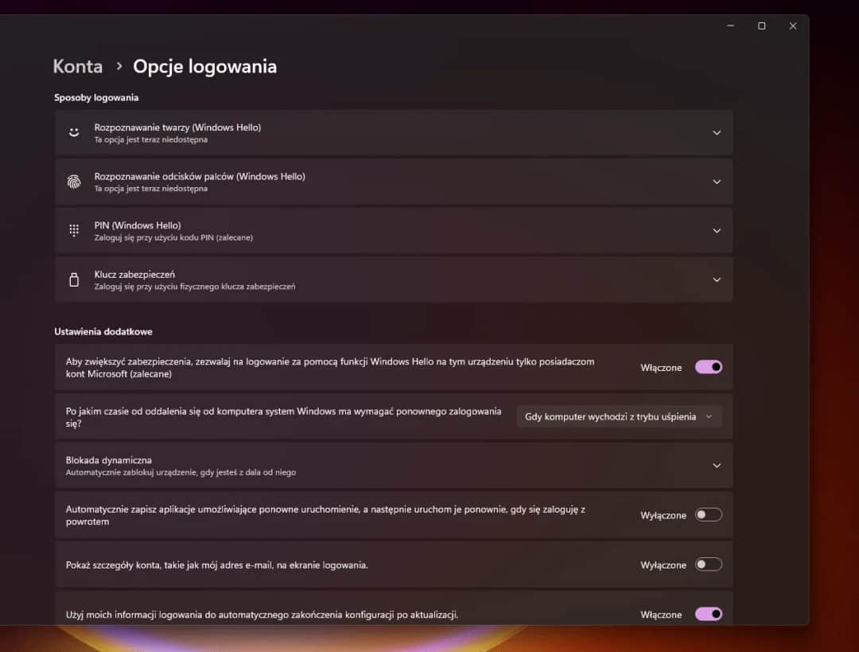This screenshot has width=859, height=652.
Task: Click the security key icon for Klucz zabezpieczeń
Action: [74, 279]
